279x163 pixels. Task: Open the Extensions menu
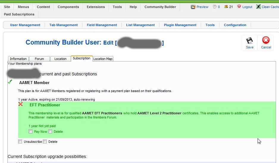coord(96,7)
